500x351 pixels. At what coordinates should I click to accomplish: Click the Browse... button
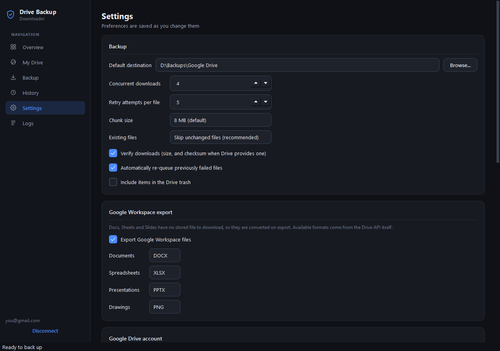pos(460,65)
